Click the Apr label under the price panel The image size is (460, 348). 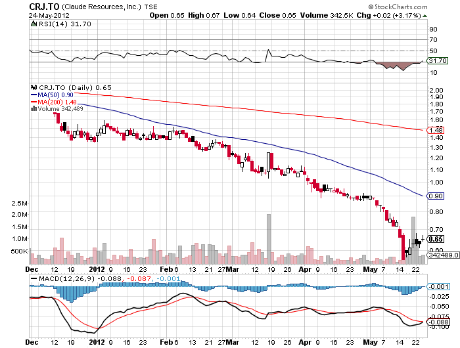tap(305, 269)
